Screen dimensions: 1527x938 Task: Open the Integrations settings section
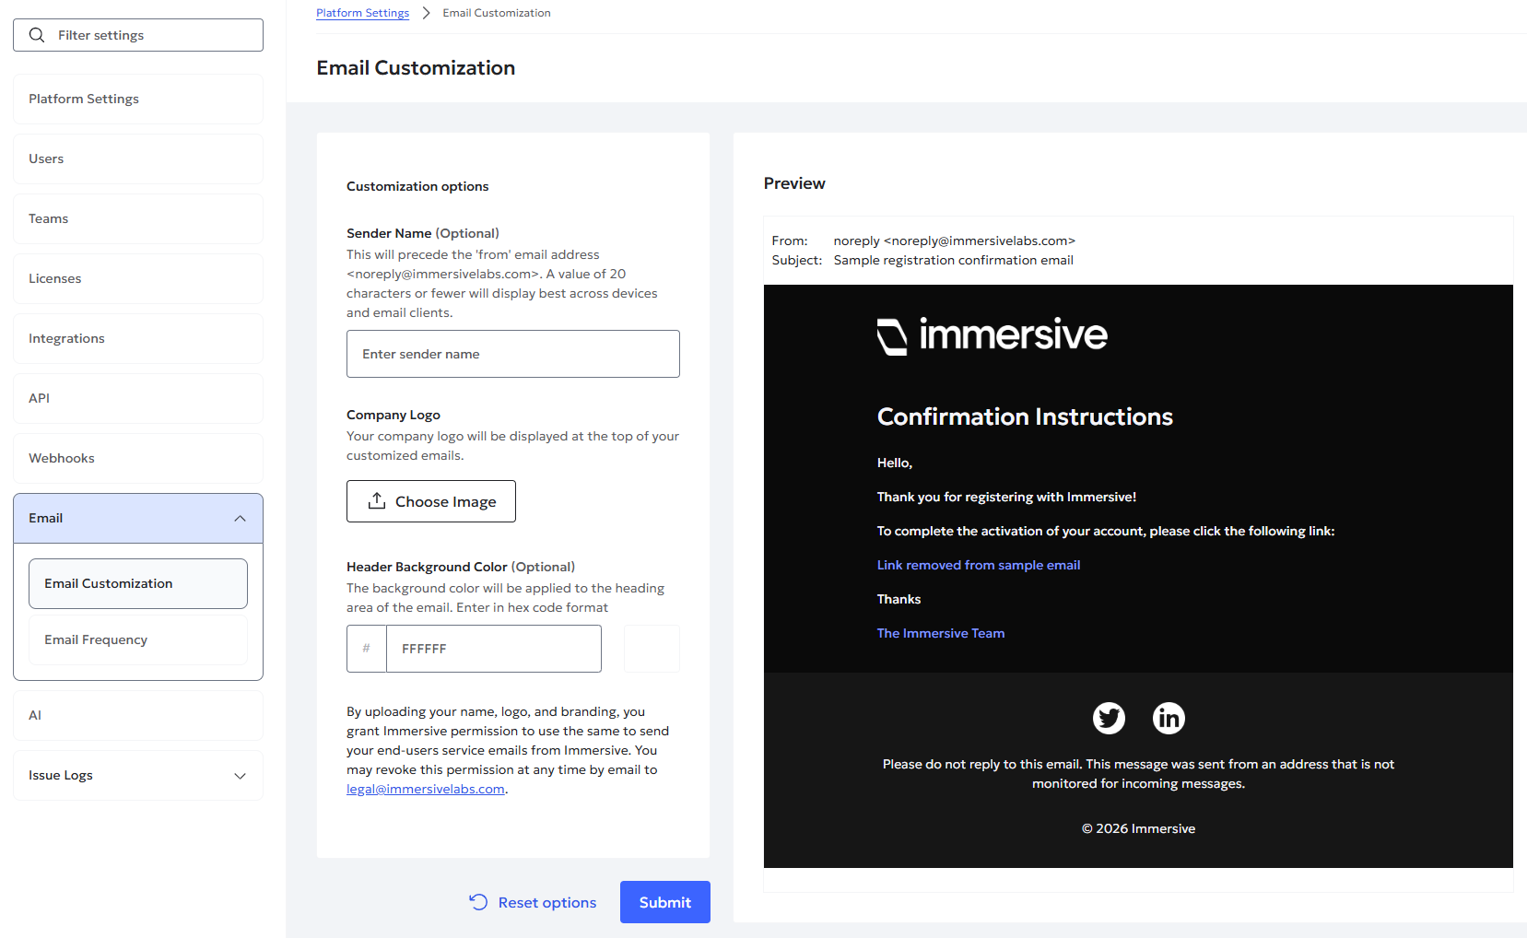[x=138, y=338]
